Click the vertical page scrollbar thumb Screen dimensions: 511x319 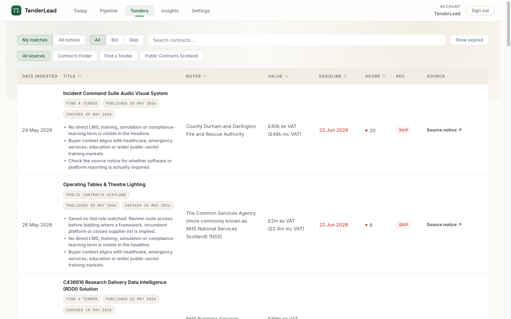pyautogui.click(x=508, y=24)
